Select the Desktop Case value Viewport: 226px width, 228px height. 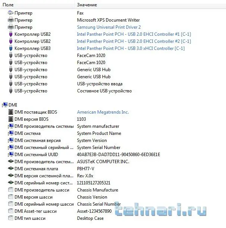point(90,218)
